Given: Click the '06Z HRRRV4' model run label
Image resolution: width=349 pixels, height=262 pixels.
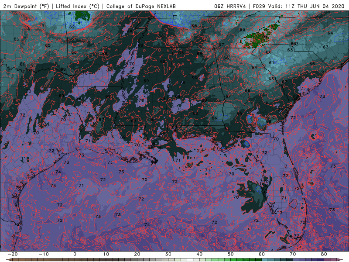Looking at the screenshot, I should click(230, 6).
